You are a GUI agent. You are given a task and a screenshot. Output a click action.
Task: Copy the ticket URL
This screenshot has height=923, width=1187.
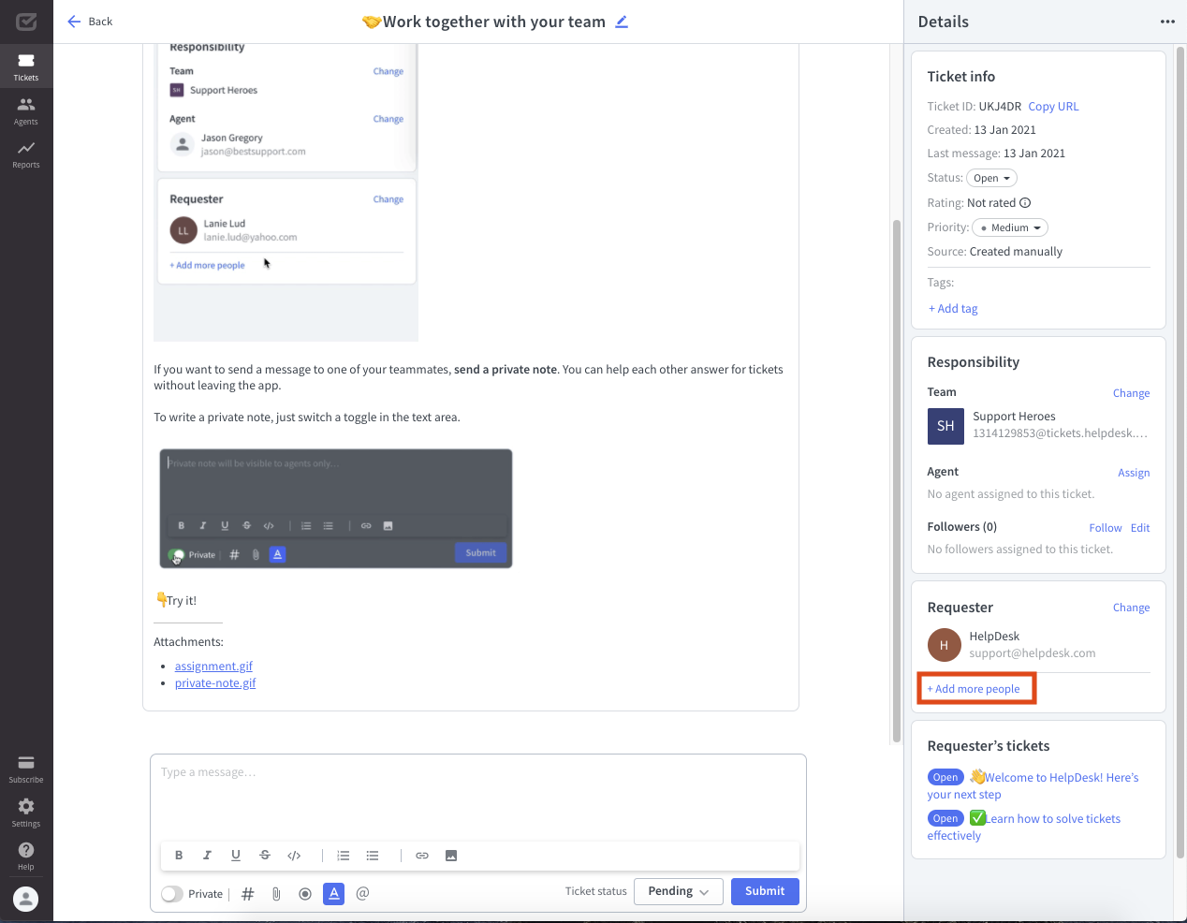click(1053, 107)
